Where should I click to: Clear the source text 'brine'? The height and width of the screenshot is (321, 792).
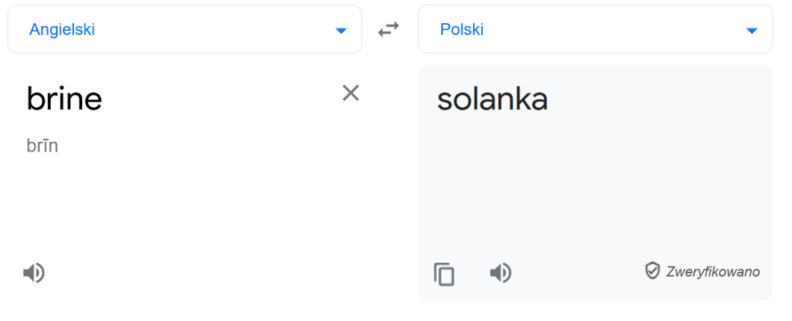[350, 93]
